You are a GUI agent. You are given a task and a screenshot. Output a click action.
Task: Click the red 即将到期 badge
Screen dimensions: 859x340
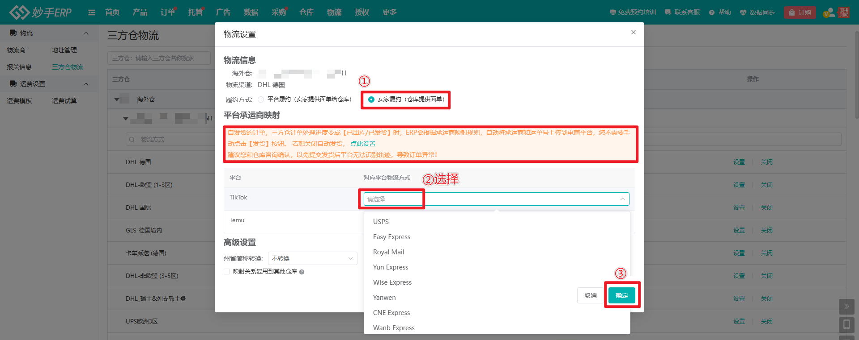(844, 12)
